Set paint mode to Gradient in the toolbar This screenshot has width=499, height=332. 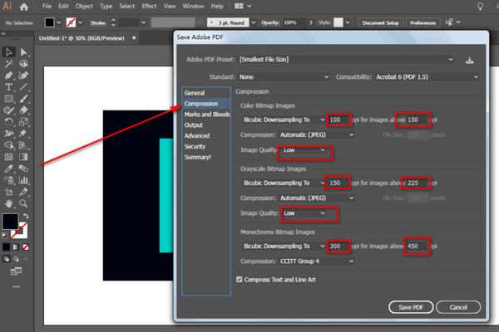[16, 247]
